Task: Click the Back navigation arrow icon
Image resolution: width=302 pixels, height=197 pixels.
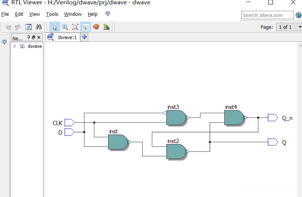Action: tap(8, 27)
